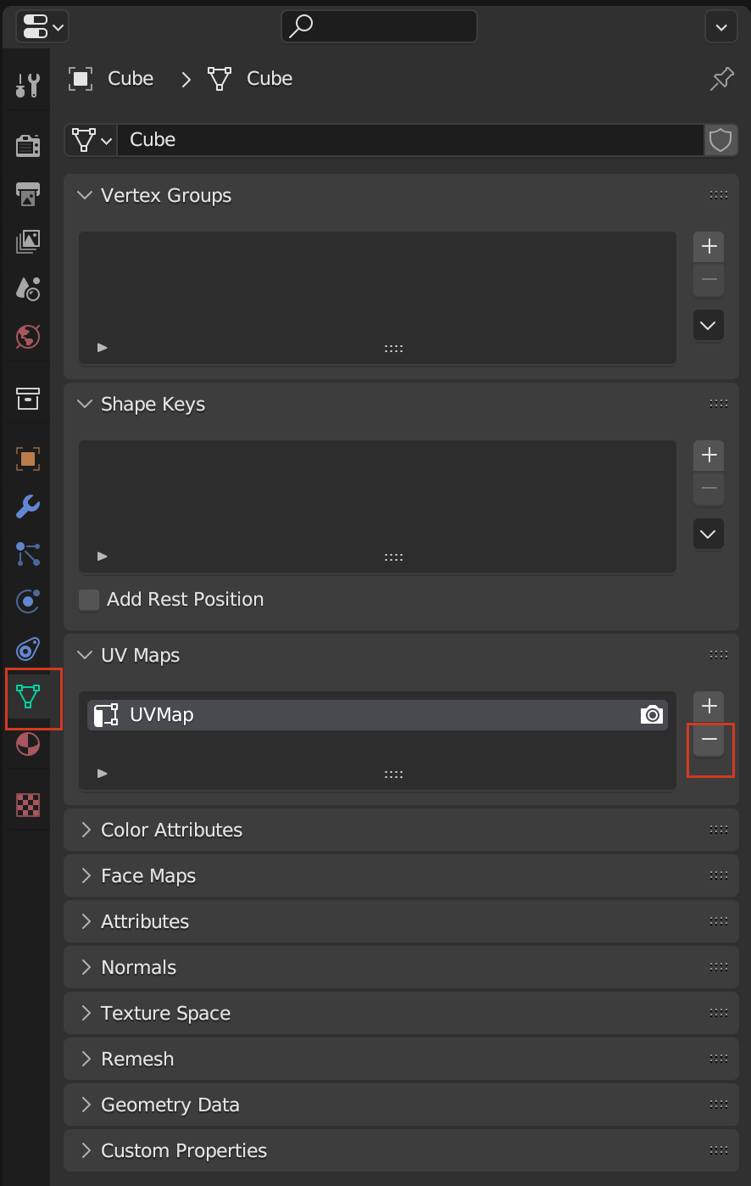Collapse the Vertex Groups panel

point(85,195)
